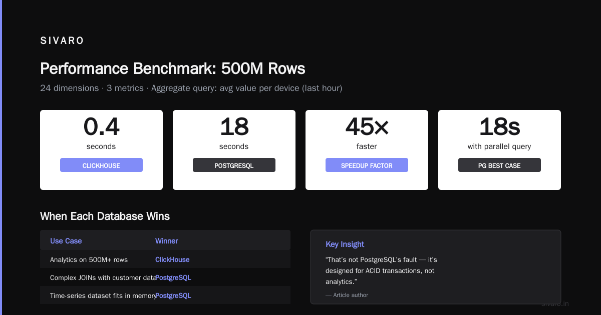Click the PG BEST CASE badge
The height and width of the screenshot is (315, 601).
(x=499, y=165)
